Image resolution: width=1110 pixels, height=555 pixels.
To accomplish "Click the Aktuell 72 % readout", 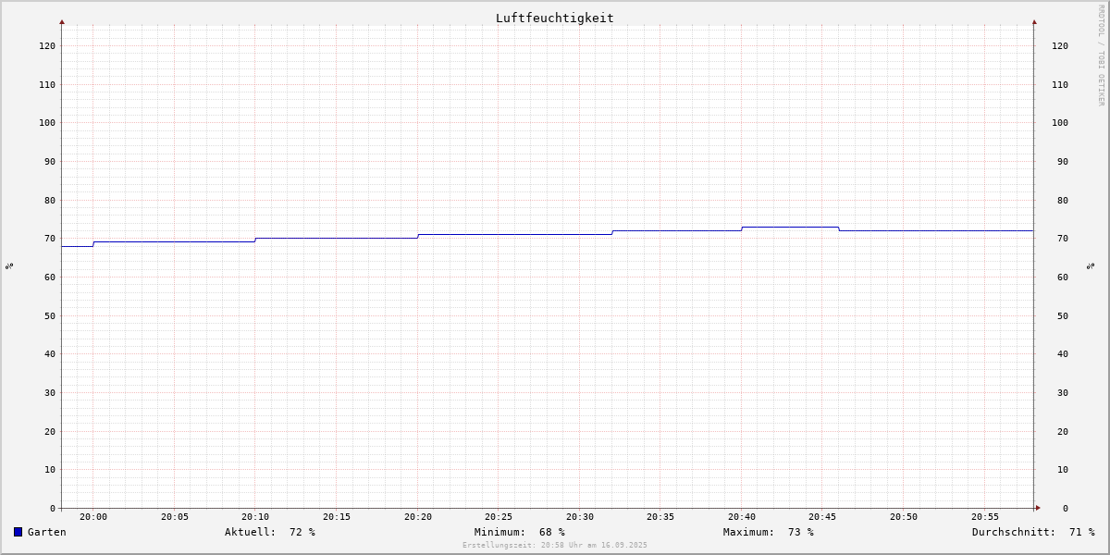I will [270, 532].
